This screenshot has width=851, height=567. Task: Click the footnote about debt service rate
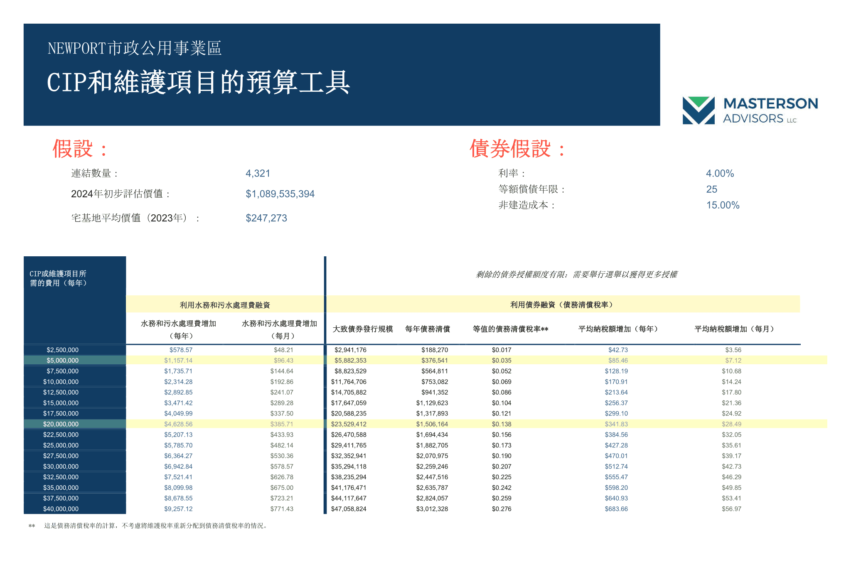(156, 526)
